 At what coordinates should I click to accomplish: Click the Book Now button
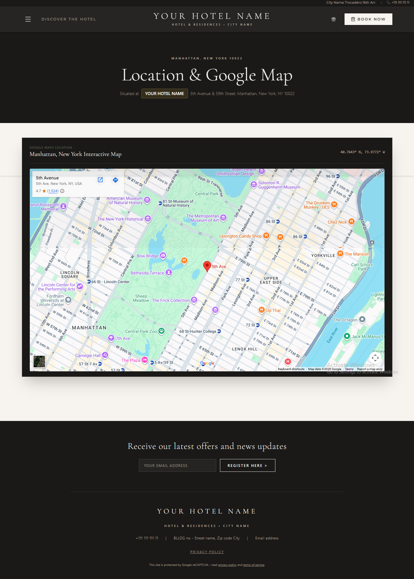(368, 19)
